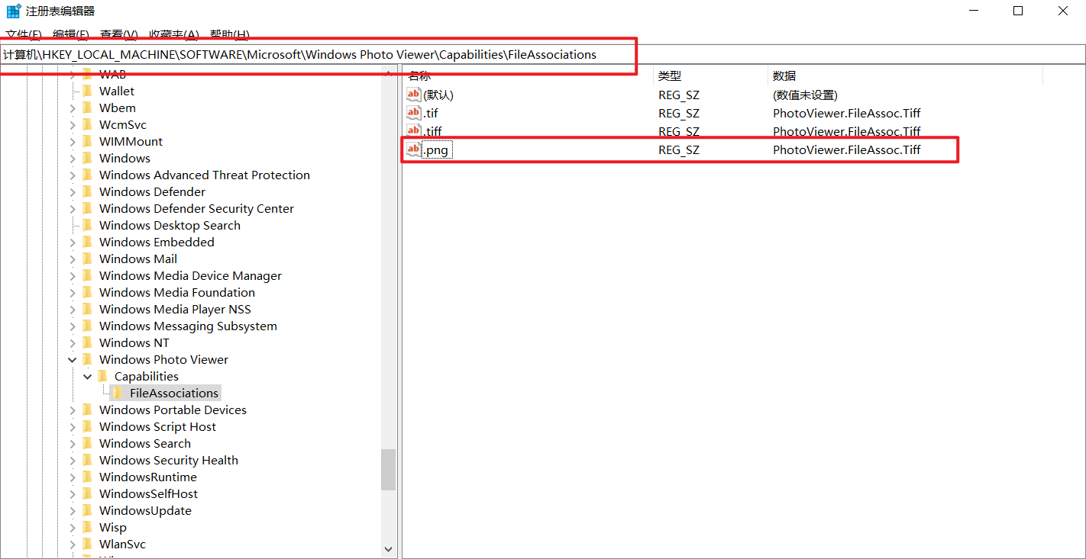Select Windows Messaging Subsystem tree item
Image resolution: width=1086 pixels, height=559 pixels.
click(x=188, y=326)
